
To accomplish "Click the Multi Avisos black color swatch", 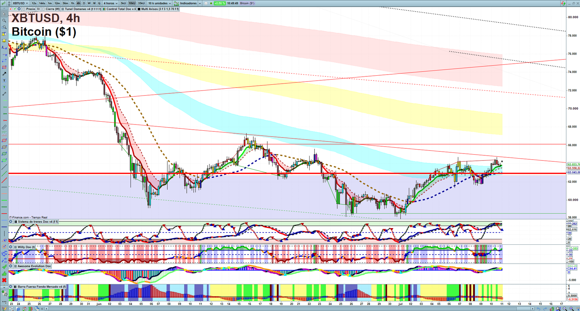I will (139, 9).
